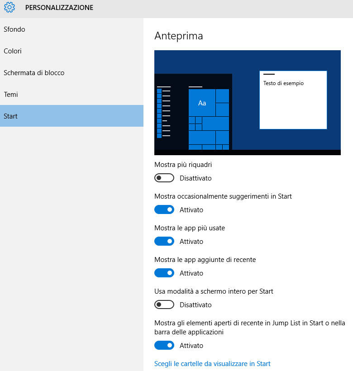Click the PERSONALIZZAZIONE title text
This screenshot has width=353, height=371.
point(59,8)
